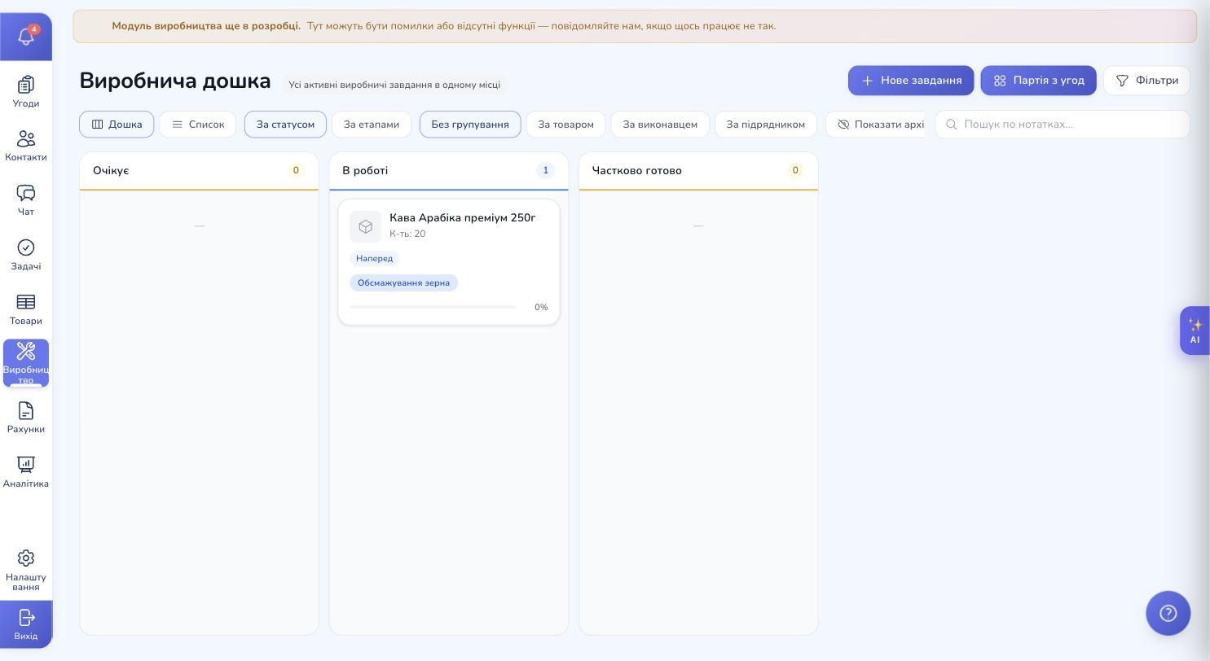1210x661 pixels.
Task: Select Виробництво sidebar item
Action: point(26,363)
